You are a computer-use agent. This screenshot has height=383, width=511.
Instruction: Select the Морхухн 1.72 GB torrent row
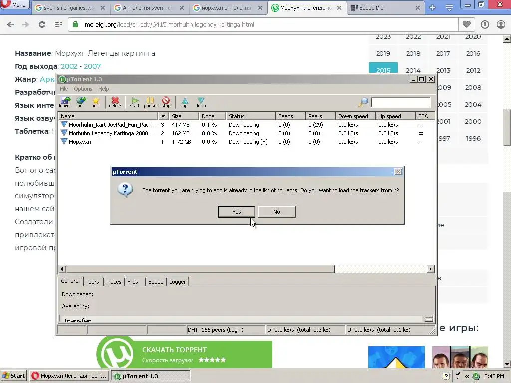246,142
